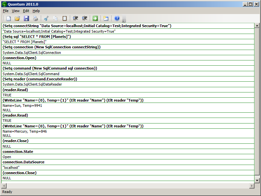Select the "connection.DataSource" expression line

pos(128,162)
